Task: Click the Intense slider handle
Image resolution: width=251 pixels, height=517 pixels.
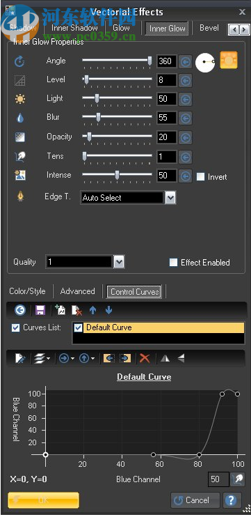Action: pos(117,175)
